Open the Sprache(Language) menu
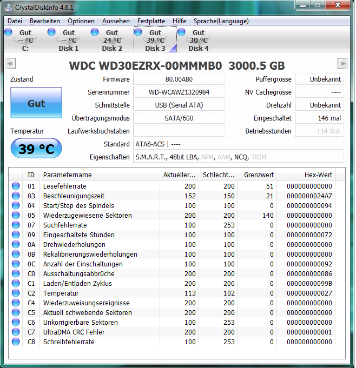Viewport: 356px width, 368px height. [x=221, y=21]
